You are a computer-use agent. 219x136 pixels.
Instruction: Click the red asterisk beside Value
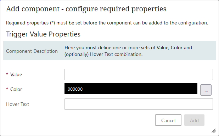(7, 74)
